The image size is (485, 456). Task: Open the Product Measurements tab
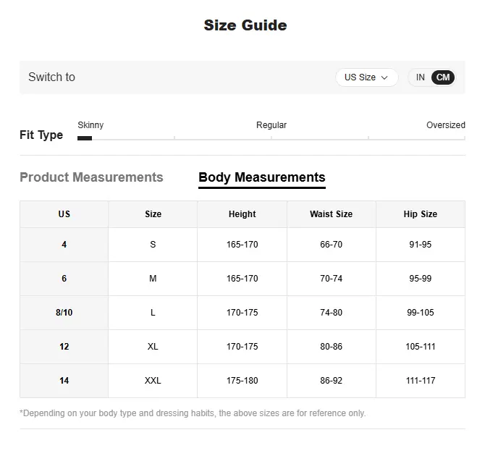pyautogui.click(x=91, y=177)
